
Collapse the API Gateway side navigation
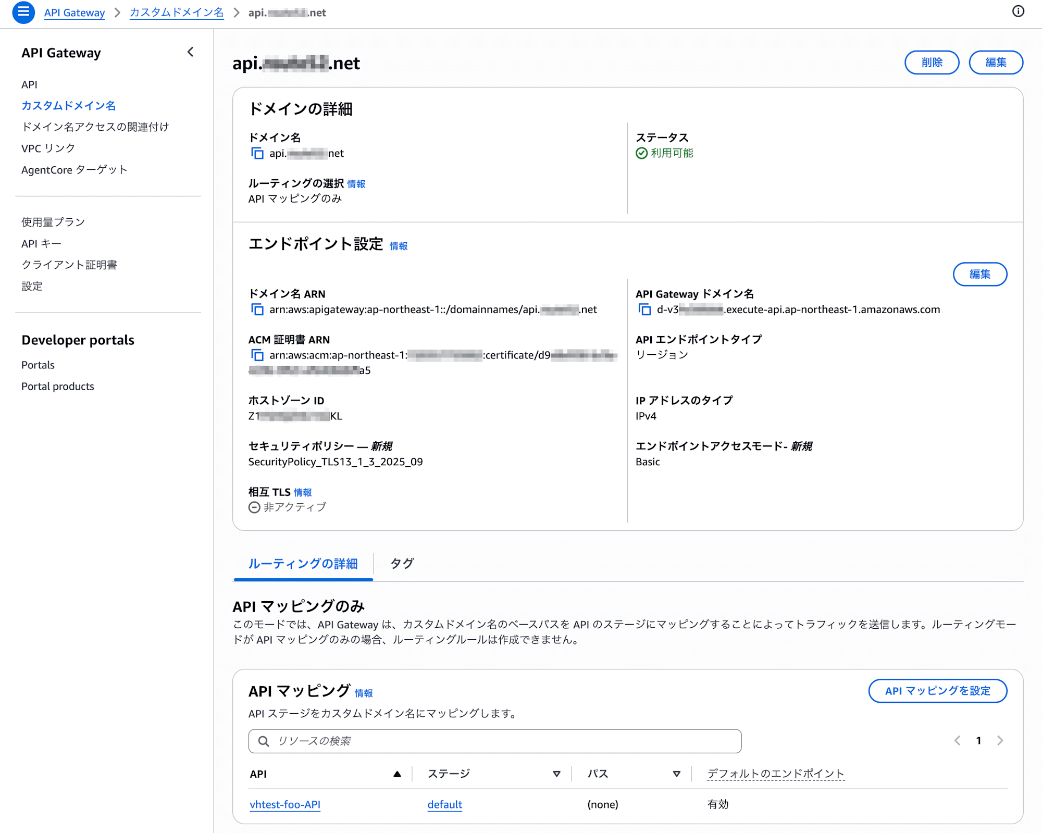(191, 52)
